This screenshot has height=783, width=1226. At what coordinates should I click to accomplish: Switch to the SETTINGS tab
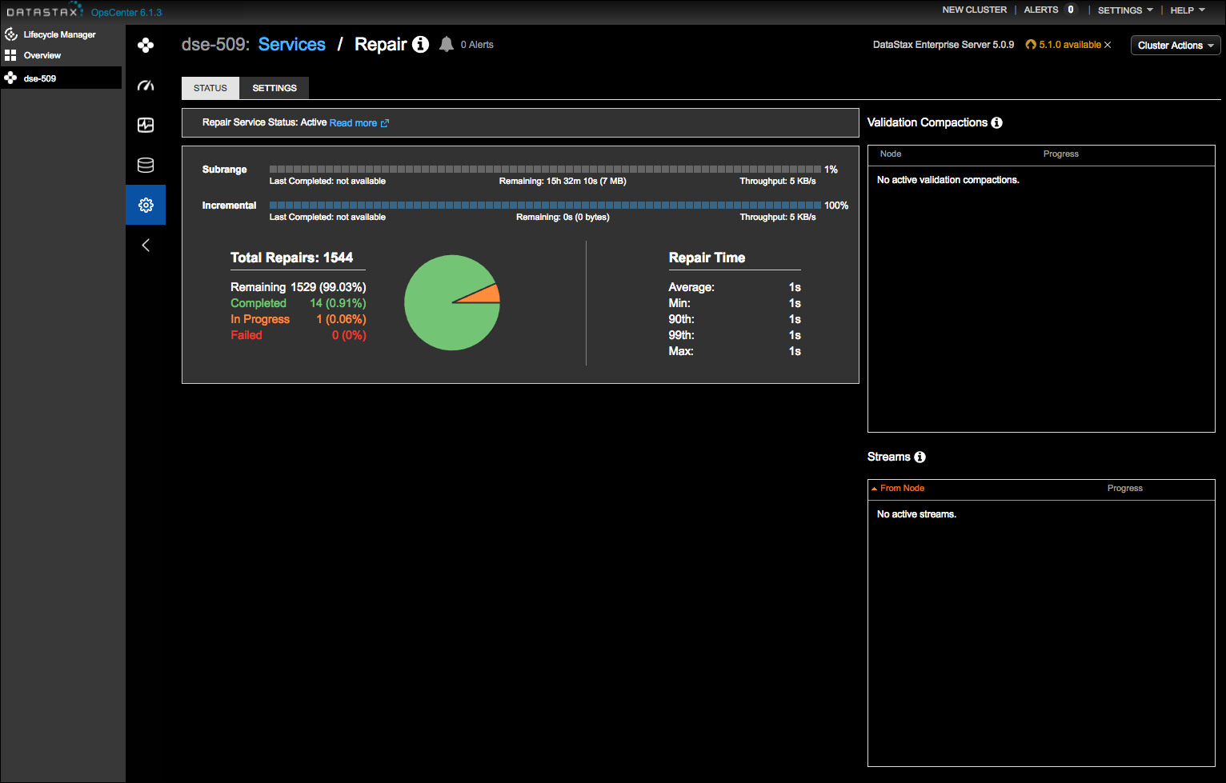click(x=274, y=88)
